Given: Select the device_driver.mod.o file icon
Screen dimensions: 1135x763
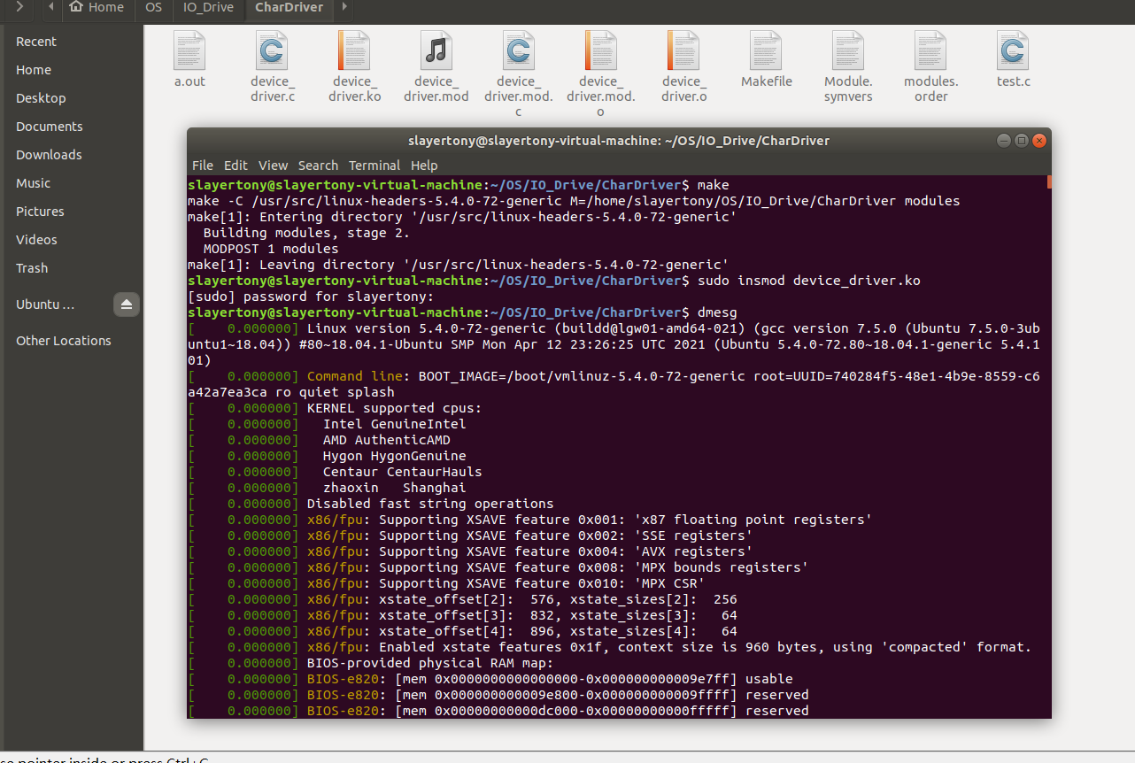Looking at the screenshot, I should (x=601, y=50).
